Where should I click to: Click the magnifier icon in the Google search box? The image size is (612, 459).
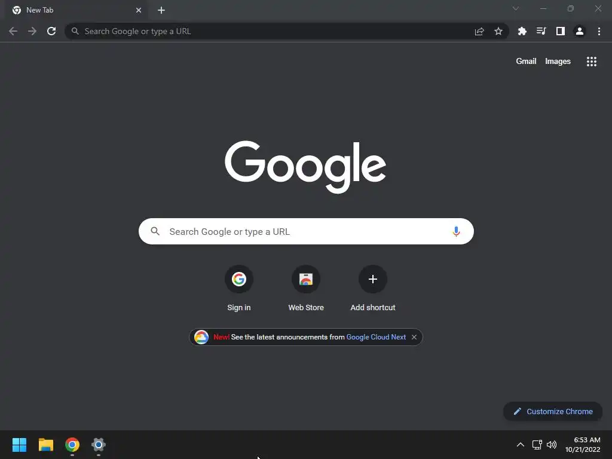tap(155, 231)
